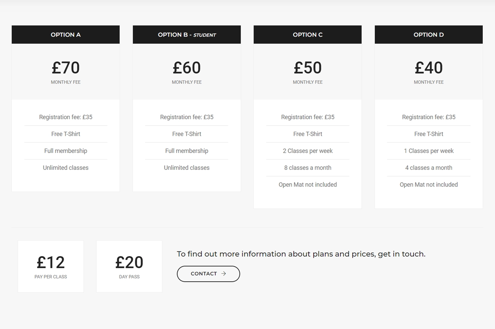This screenshot has height=329, width=495.
Task: Click the £40 monthly fee price
Action: pyautogui.click(x=429, y=68)
